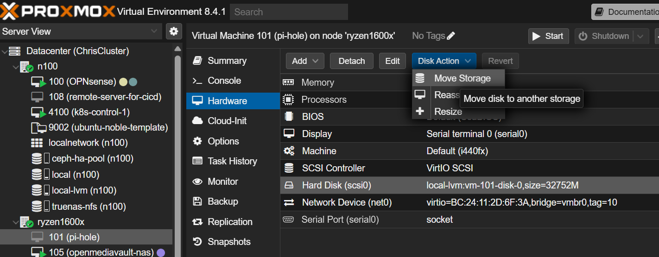Click the Network Device arrows icon
659x257 pixels.
click(289, 202)
